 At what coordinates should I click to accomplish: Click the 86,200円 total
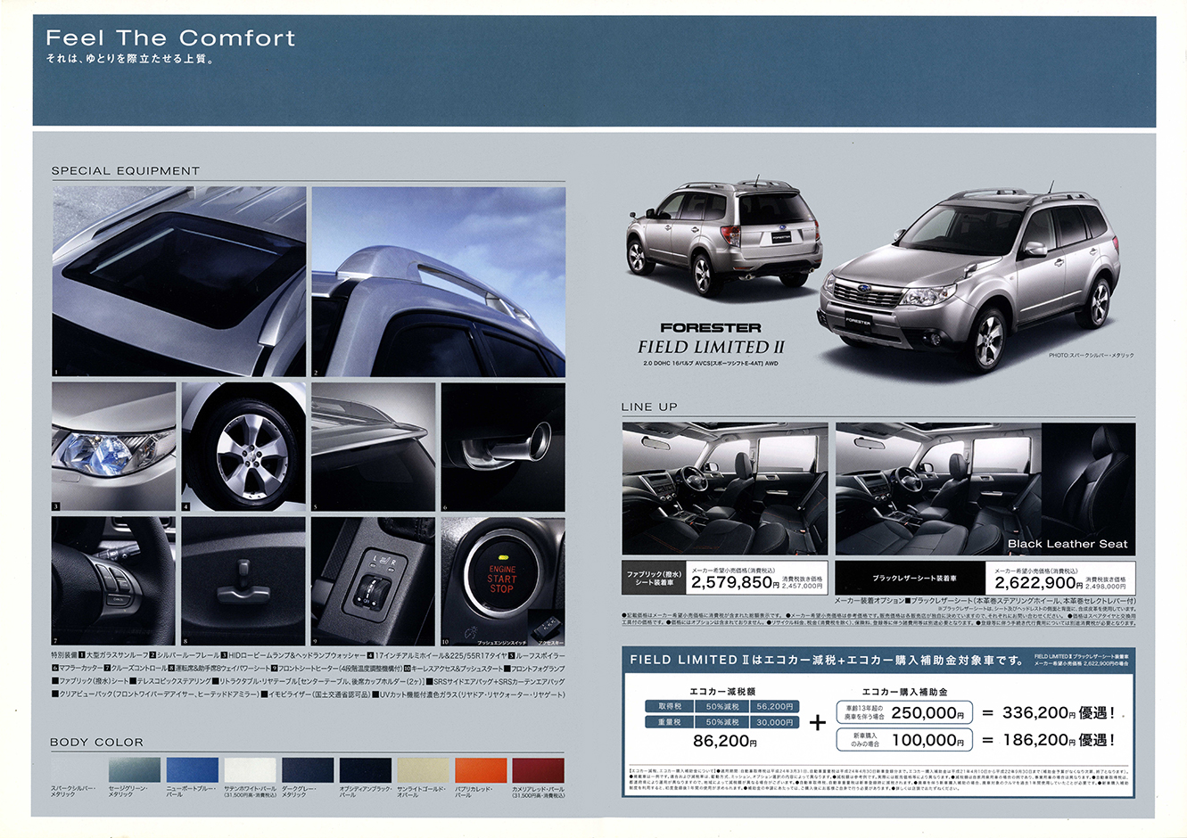pos(726,742)
